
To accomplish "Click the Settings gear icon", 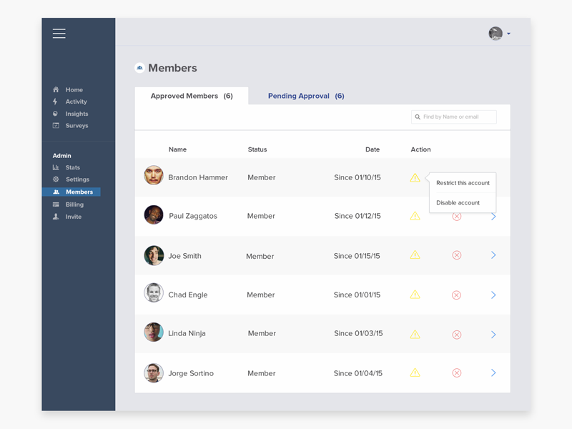I will pos(56,179).
